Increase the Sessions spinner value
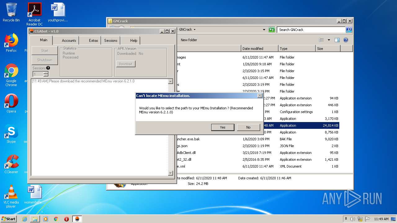Screen dimensions: 397x223 46,73
